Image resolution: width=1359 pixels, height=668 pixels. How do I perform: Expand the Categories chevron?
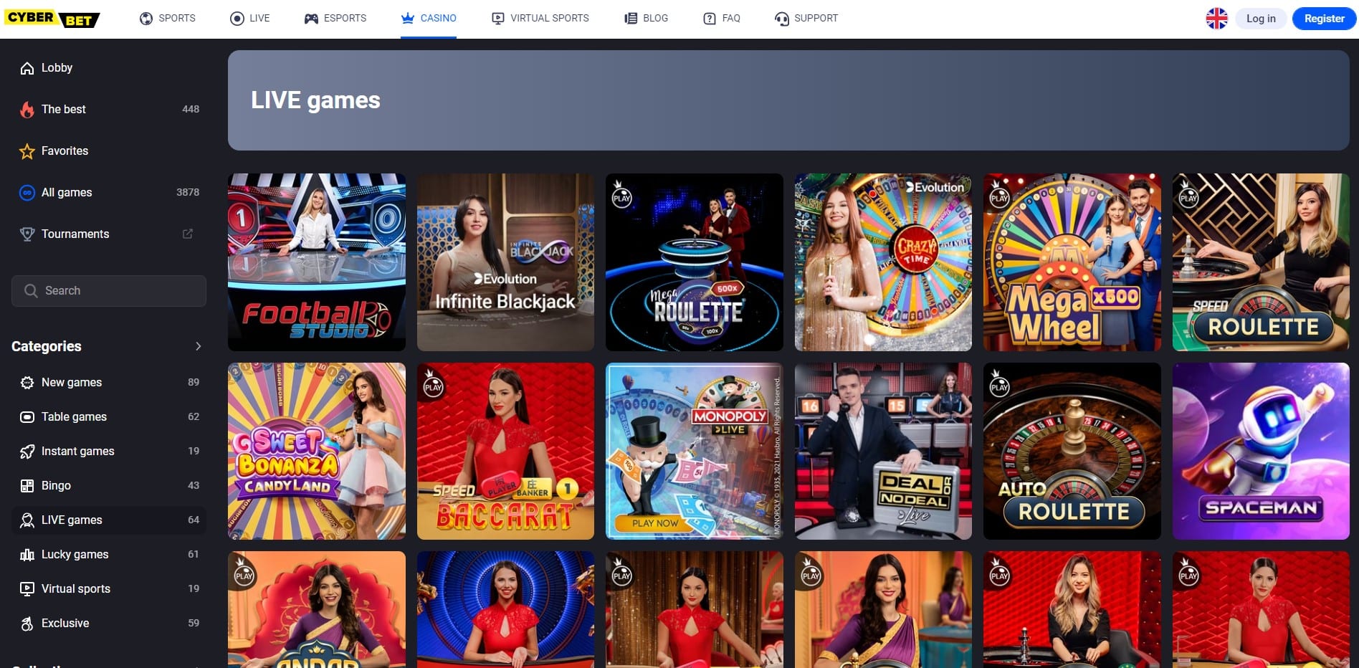tap(199, 346)
